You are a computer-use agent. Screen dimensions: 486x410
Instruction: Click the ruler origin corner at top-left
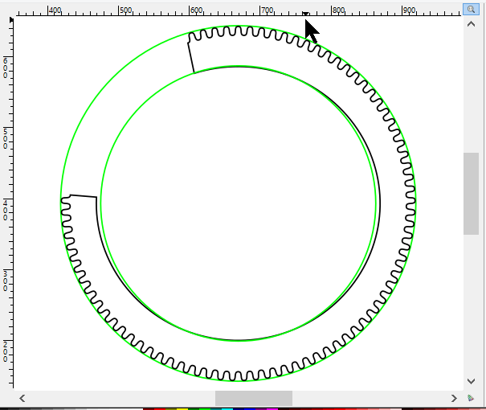click(x=6, y=10)
